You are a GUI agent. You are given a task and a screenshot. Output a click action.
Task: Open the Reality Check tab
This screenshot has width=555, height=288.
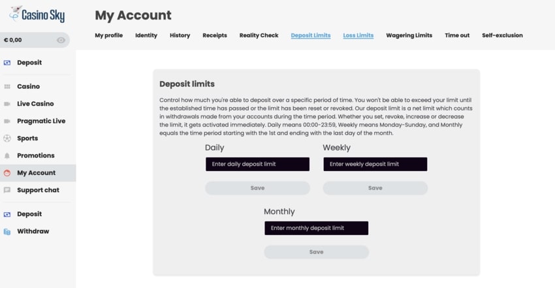point(259,35)
